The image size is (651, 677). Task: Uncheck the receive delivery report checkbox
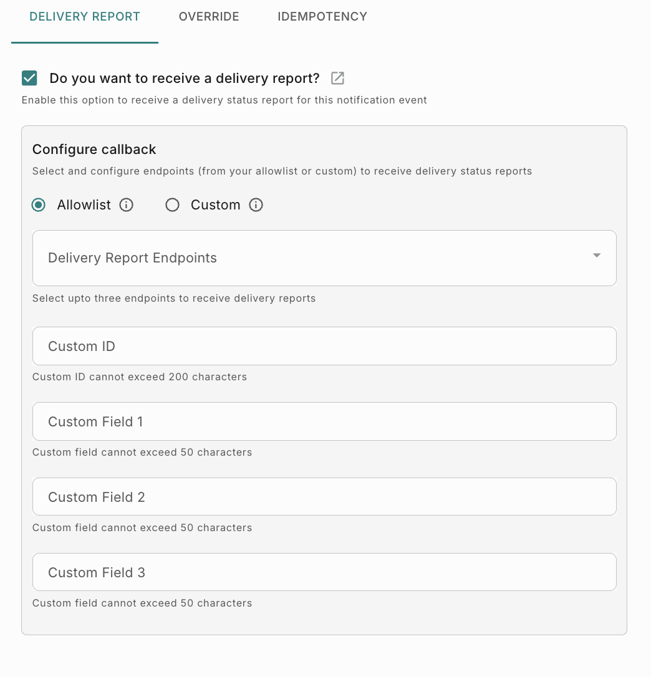point(29,78)
